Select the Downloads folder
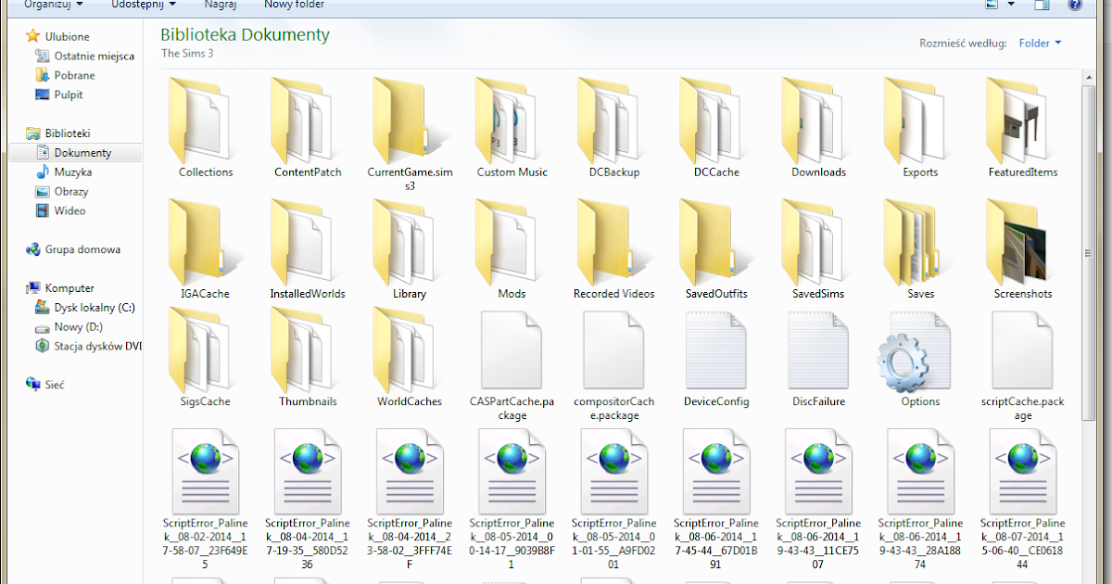The height and width of the screenshot is (584, 1112). tap(818, 128)
